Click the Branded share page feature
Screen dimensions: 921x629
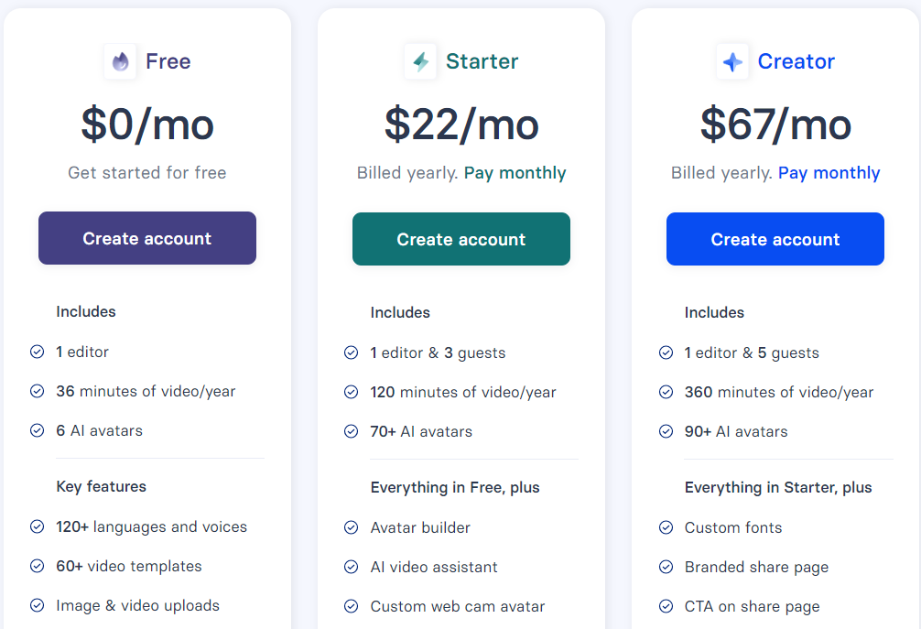click(756, 568)
